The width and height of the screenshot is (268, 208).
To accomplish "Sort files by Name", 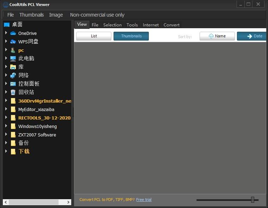I will pos(217,36).
